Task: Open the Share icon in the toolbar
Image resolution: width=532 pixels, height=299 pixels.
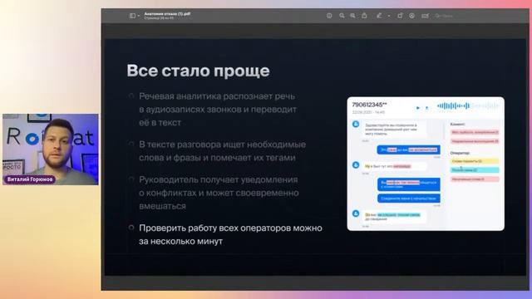Action: tap(364, 16)
